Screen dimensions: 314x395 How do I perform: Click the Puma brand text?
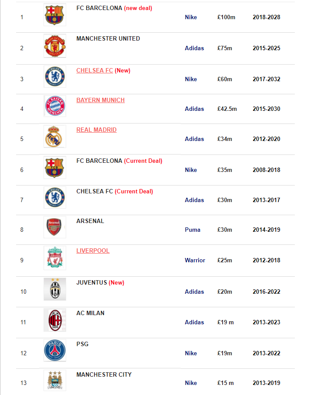tap(192, 230)
